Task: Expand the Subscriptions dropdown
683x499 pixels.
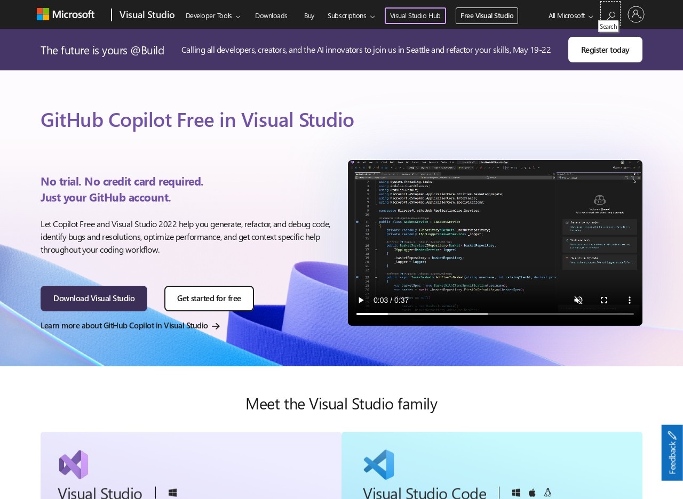Action: (x=351, y=15)
